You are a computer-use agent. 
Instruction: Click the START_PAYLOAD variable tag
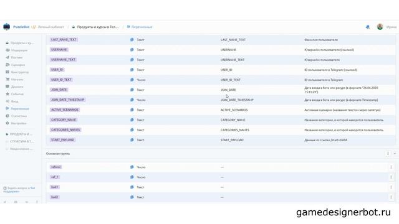pyautogui.click(x=62, y=140)
